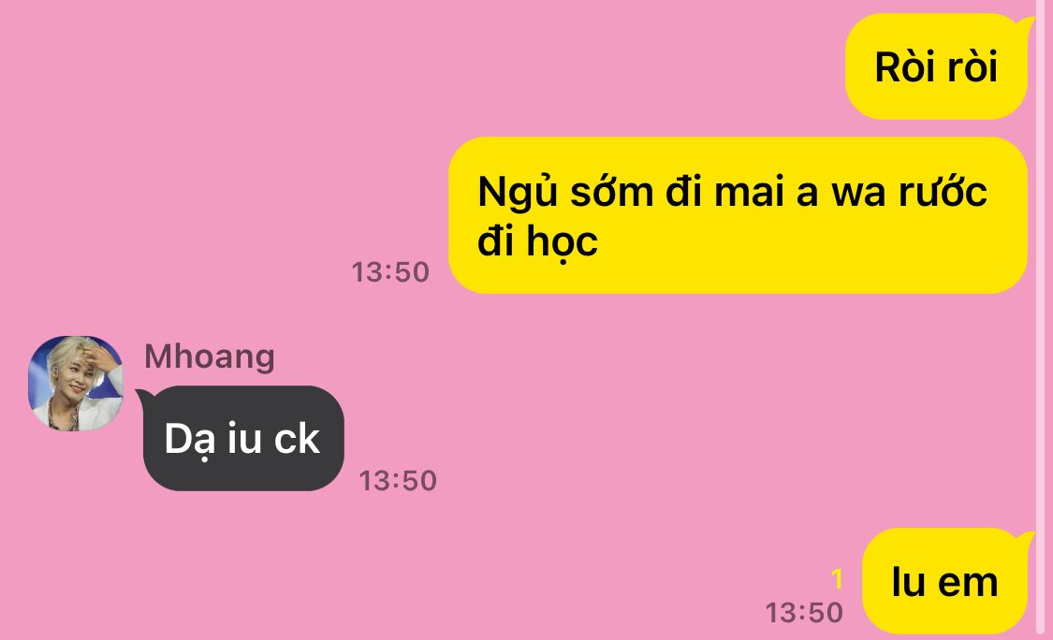Select the "Iu em" yellow message bubble
Image resolution: width=1053 pixels, height=640 pixels.
(x=944, y=582)
